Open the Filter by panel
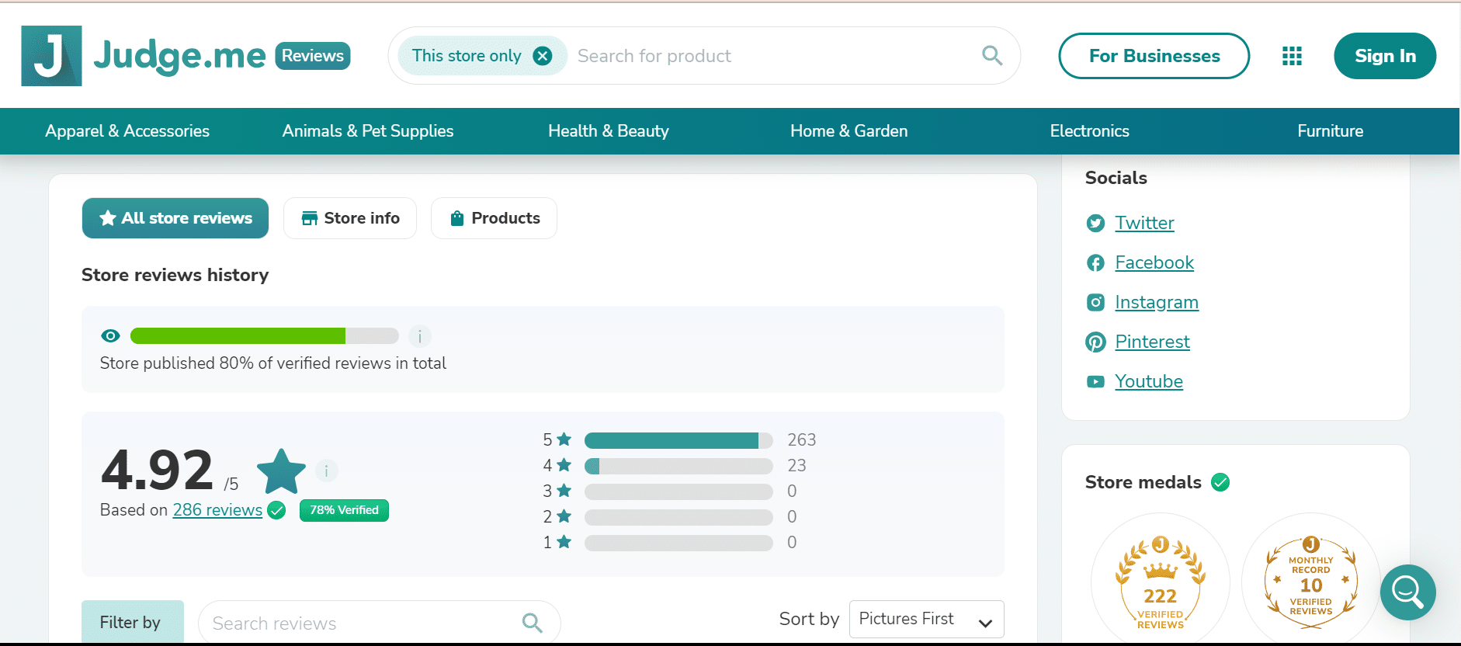Image resolution: width=1461 pixels, height=646 pixels. pos(133,622)
